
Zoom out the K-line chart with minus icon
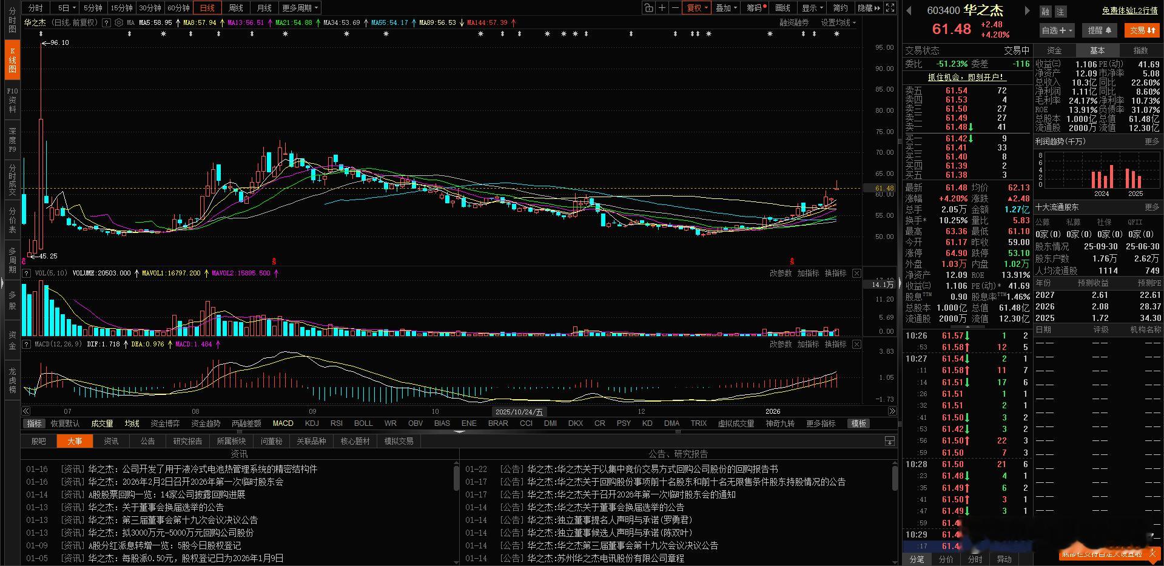[x=676, y=8]
